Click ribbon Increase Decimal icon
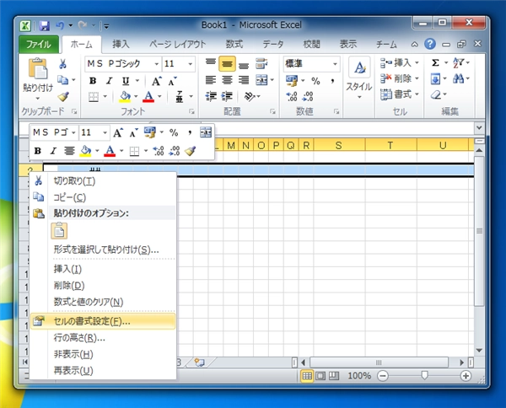Viewport: 506px width, 408px height. (x=292, y=96)
